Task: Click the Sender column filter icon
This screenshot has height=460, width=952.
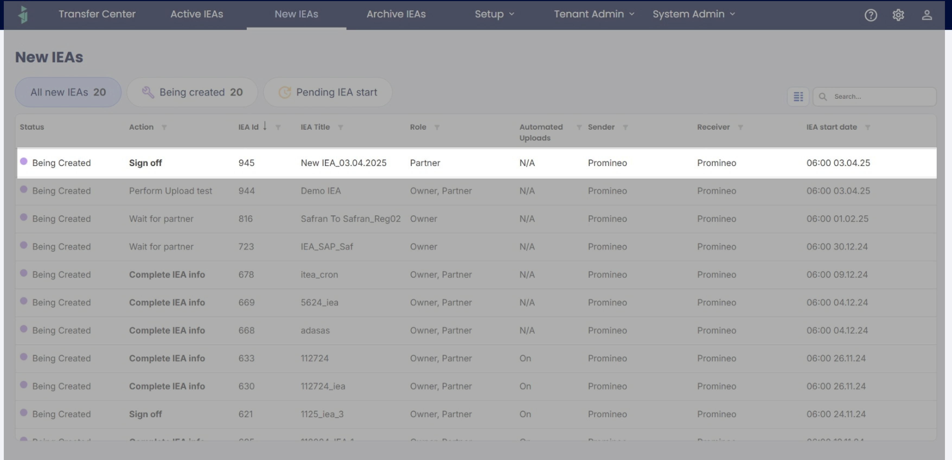Action: coord(625,127)
